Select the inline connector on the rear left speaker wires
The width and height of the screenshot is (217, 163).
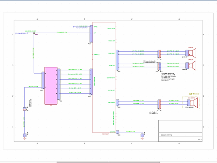click(x=159, y=65)
